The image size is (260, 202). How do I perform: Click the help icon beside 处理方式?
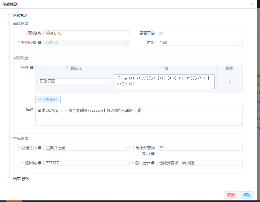pos(40,148)
